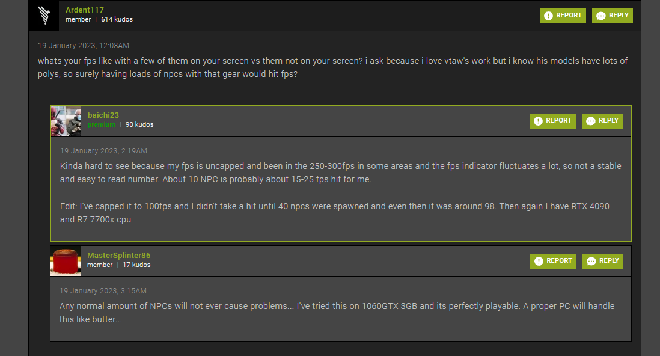Click Ardent117's 614 kudos count
This screenshot has width=660, height=356.
click(x=117, y=20)
